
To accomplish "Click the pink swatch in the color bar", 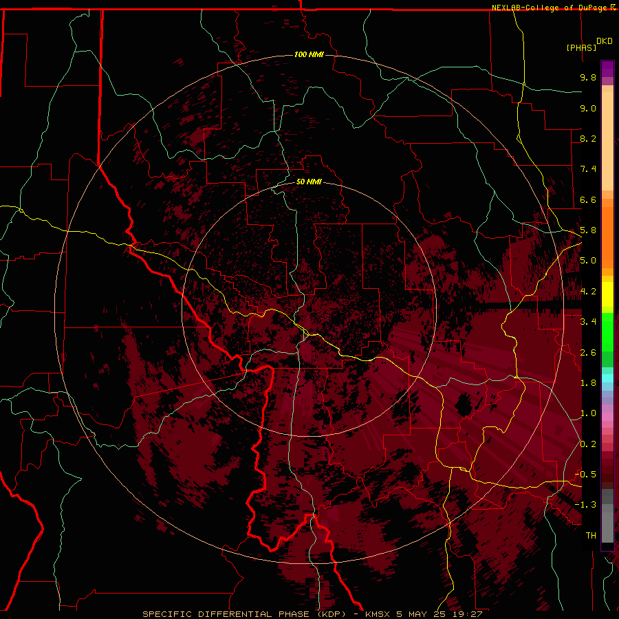I will point(607,417).
